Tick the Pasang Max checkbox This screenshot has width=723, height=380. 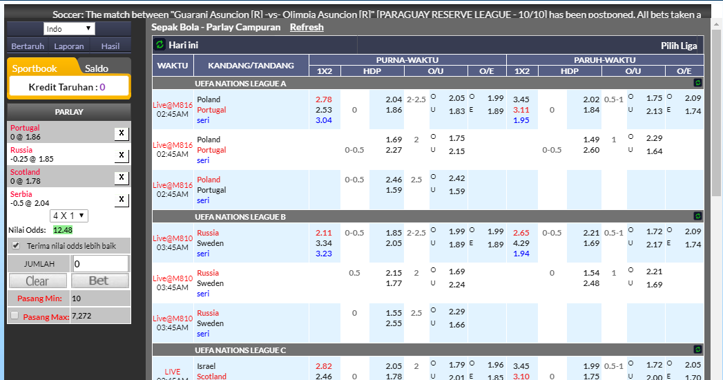[15, 316]
